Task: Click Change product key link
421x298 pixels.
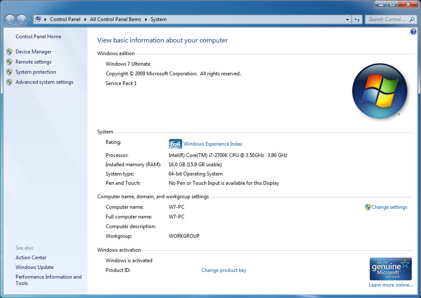Action: [x=224, y=270]
